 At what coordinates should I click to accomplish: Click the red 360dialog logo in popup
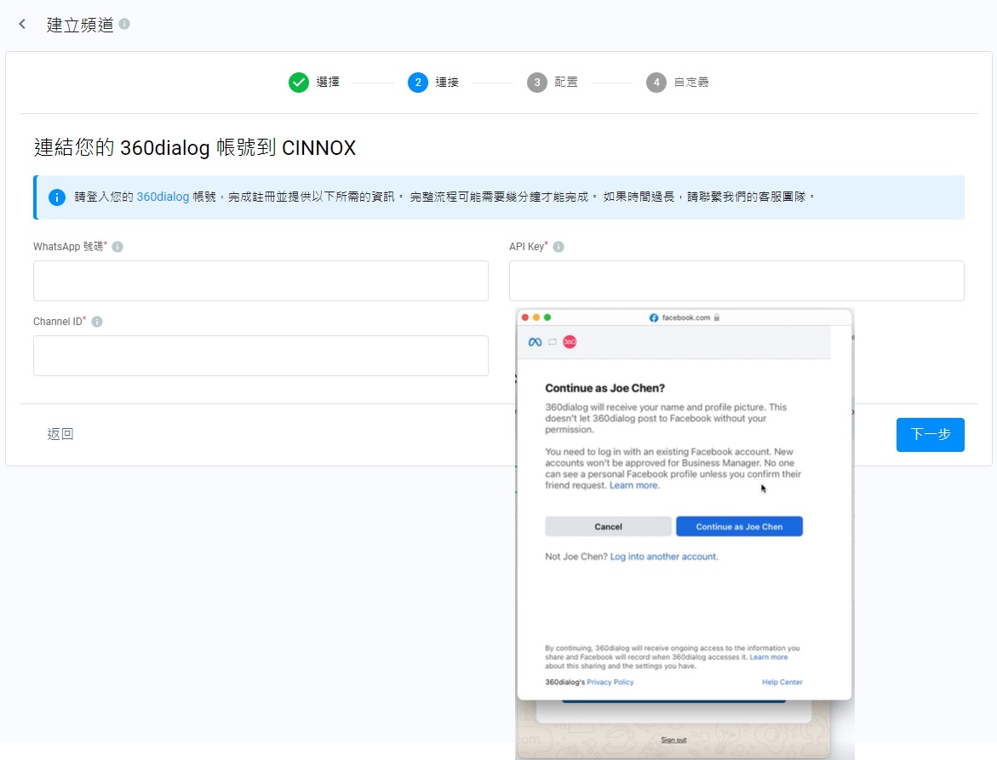pyautogui.click(x=570, y=342)
